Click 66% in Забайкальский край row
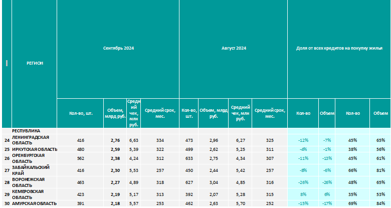 pos(352,170)
